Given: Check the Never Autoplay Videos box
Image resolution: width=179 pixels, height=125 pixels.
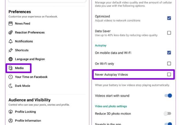Looking at the screenshot, I should tap(169, 75).
